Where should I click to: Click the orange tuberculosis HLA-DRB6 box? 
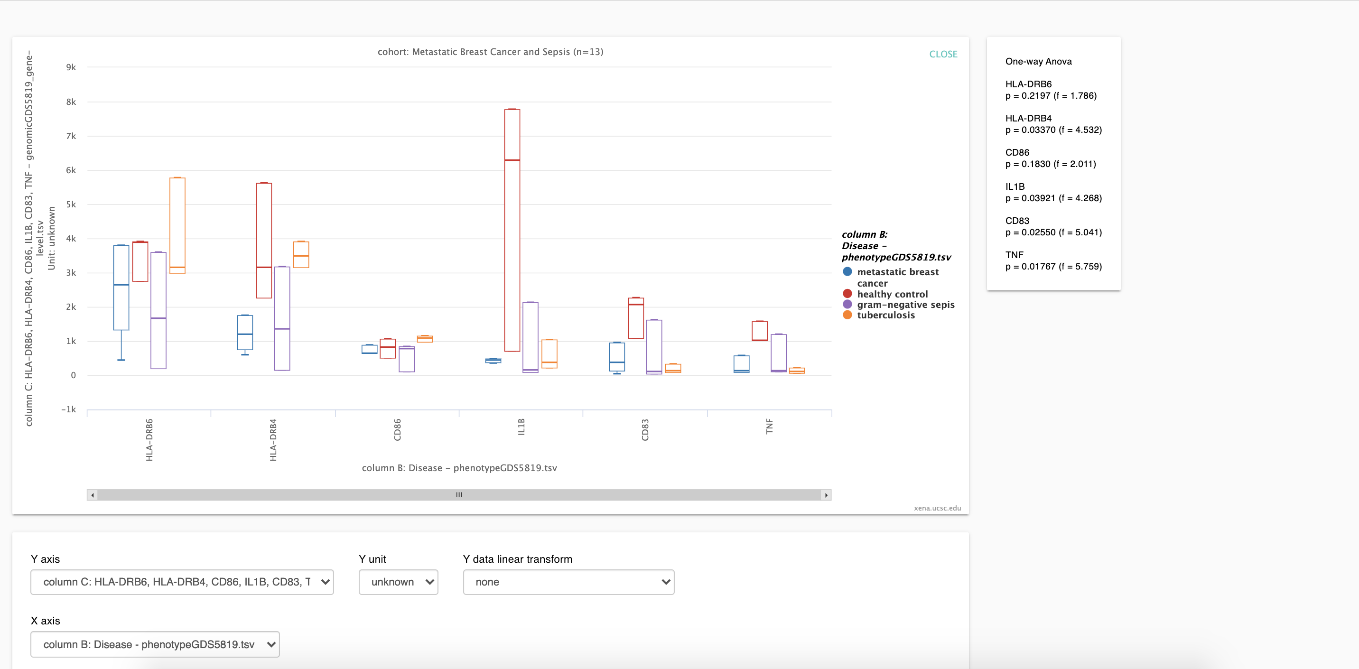point(177,226)
